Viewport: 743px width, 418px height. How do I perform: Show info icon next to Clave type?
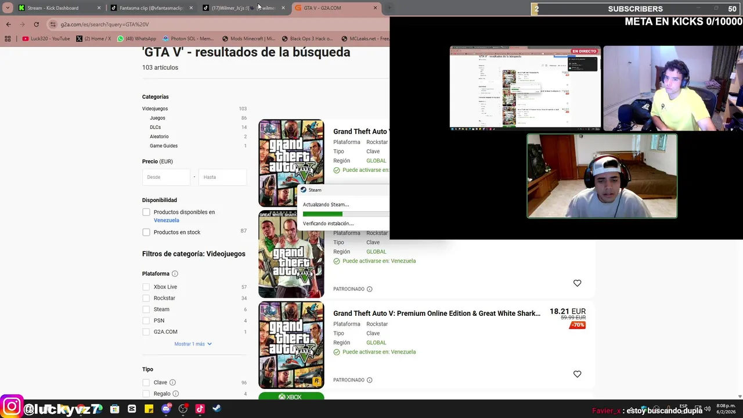coord(172,383)
